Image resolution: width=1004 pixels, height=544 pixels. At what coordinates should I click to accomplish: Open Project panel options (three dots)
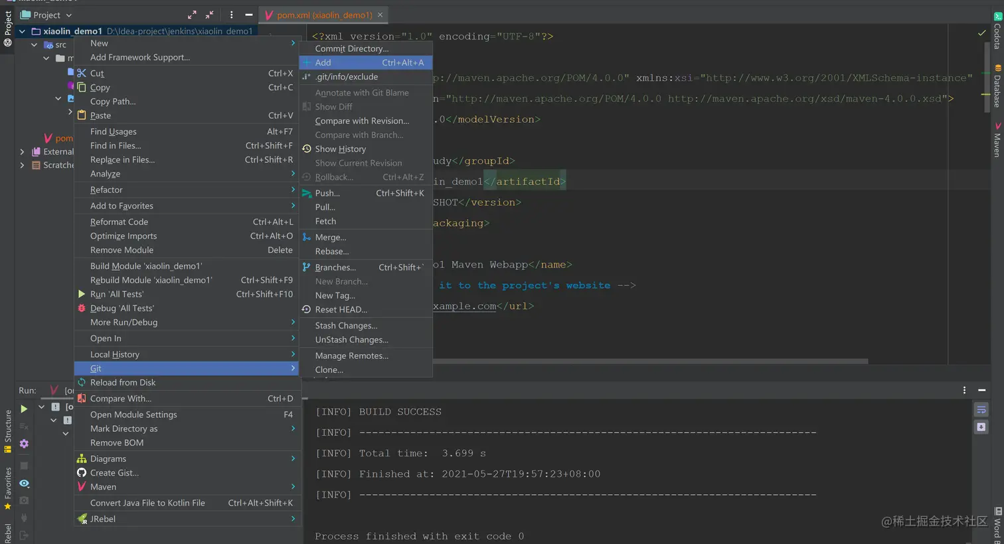pyautogui.click(x=231, y=15)
